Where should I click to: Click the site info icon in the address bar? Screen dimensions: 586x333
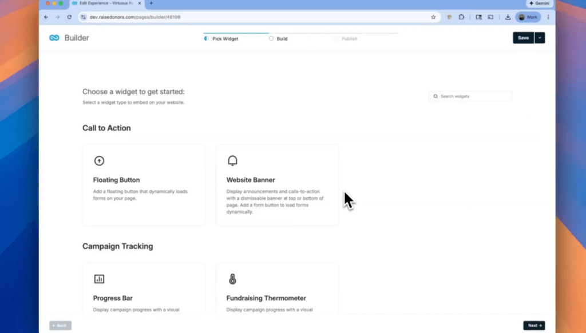coord(84,17)
